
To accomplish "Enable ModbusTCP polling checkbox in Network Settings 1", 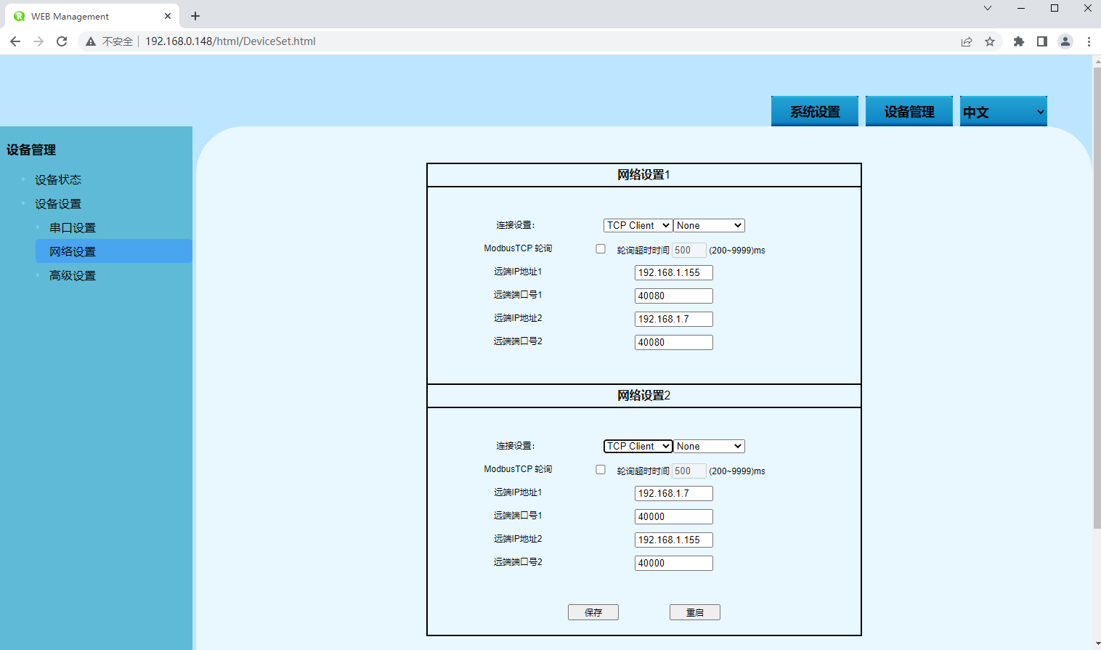I will click(601, 249).
